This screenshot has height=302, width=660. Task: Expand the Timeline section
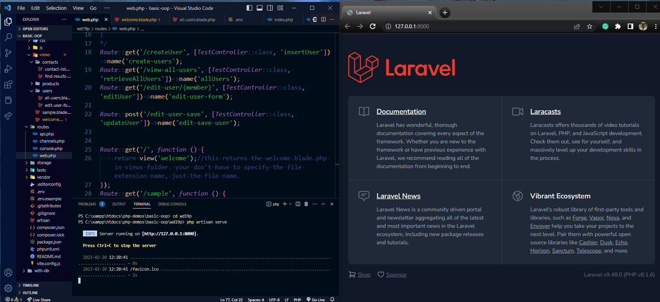click(x=44, y=285)
